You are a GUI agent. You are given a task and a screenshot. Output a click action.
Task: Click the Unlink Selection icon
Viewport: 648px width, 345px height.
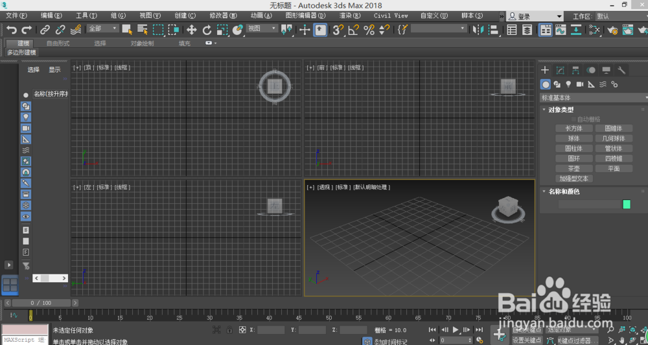[60, 30]
